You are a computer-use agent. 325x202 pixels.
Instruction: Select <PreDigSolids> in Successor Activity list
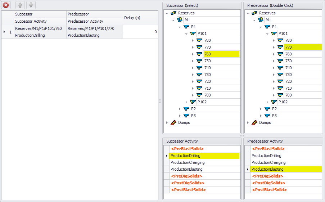coord(186,176)
